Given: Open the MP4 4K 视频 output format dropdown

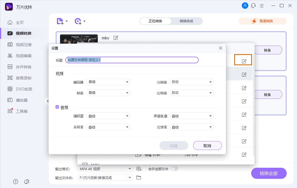Looking at the screenshot, I should pyautogui.click(x=105, y=169).
